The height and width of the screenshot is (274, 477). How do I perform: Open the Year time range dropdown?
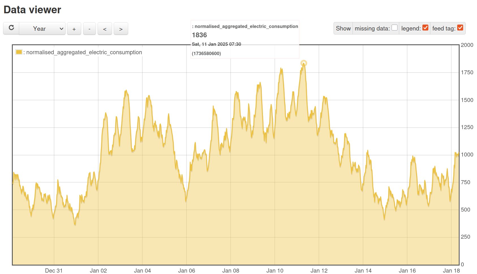point(42,29)
